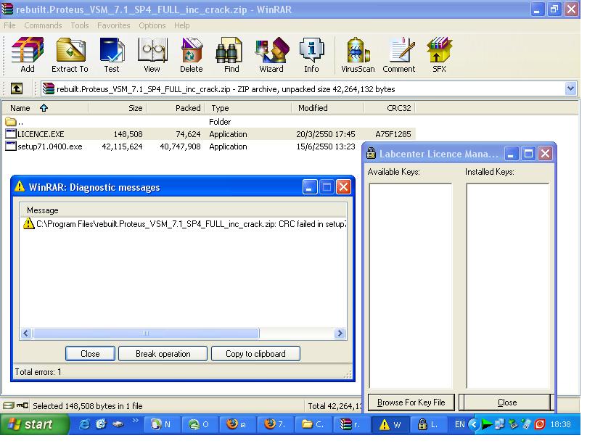The width and height of the screenshot is (595, 446).
Task: Click Close in Labcenter Licence Manager
Action: click(507, 402)
